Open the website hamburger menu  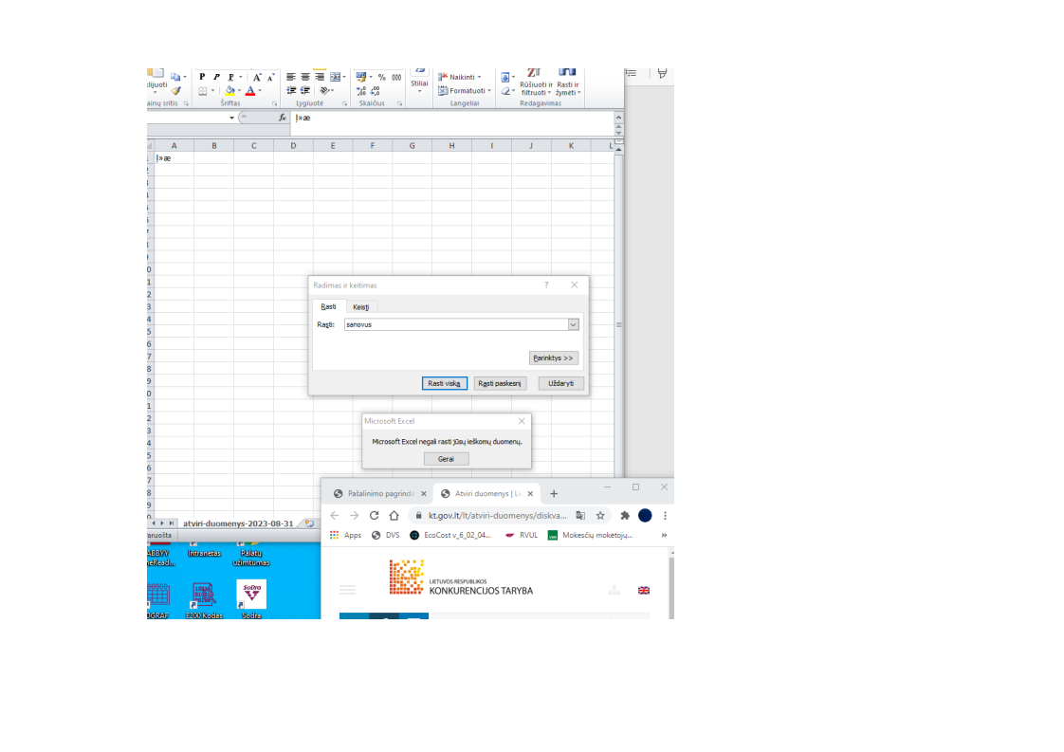click(347, 590)
